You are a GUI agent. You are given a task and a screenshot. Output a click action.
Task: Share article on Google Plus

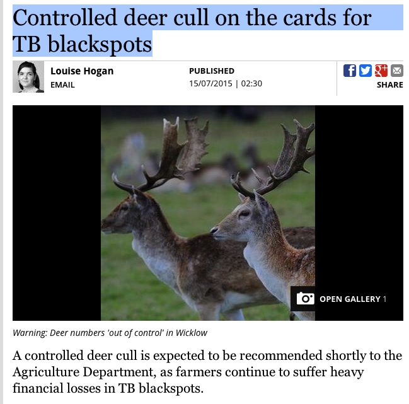coord(381,71)
